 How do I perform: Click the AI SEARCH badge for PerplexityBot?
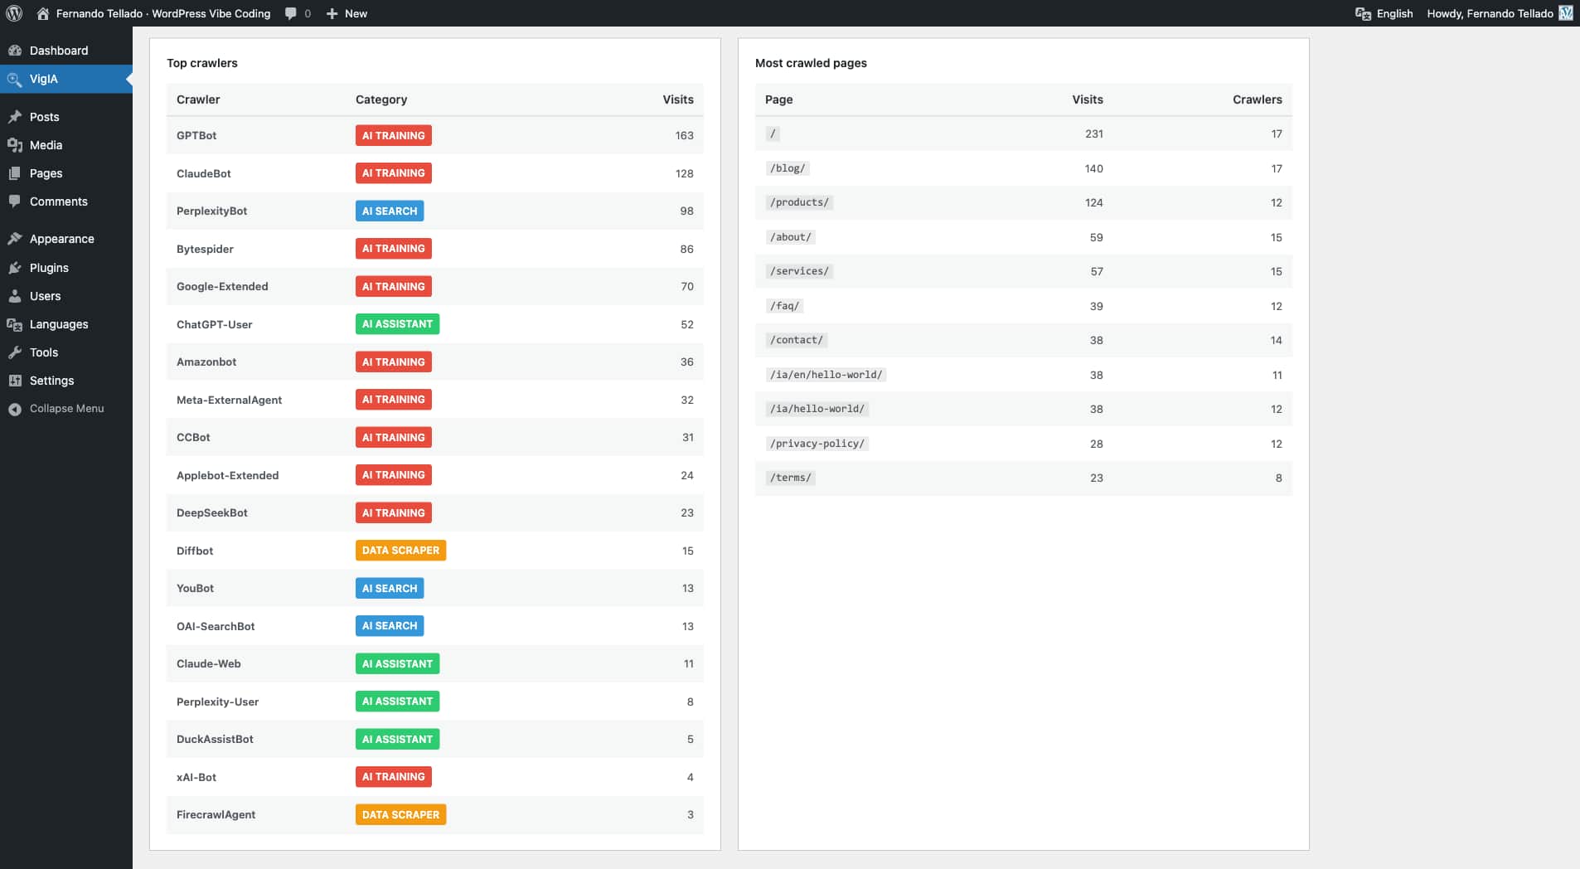[x=390, y=211]
